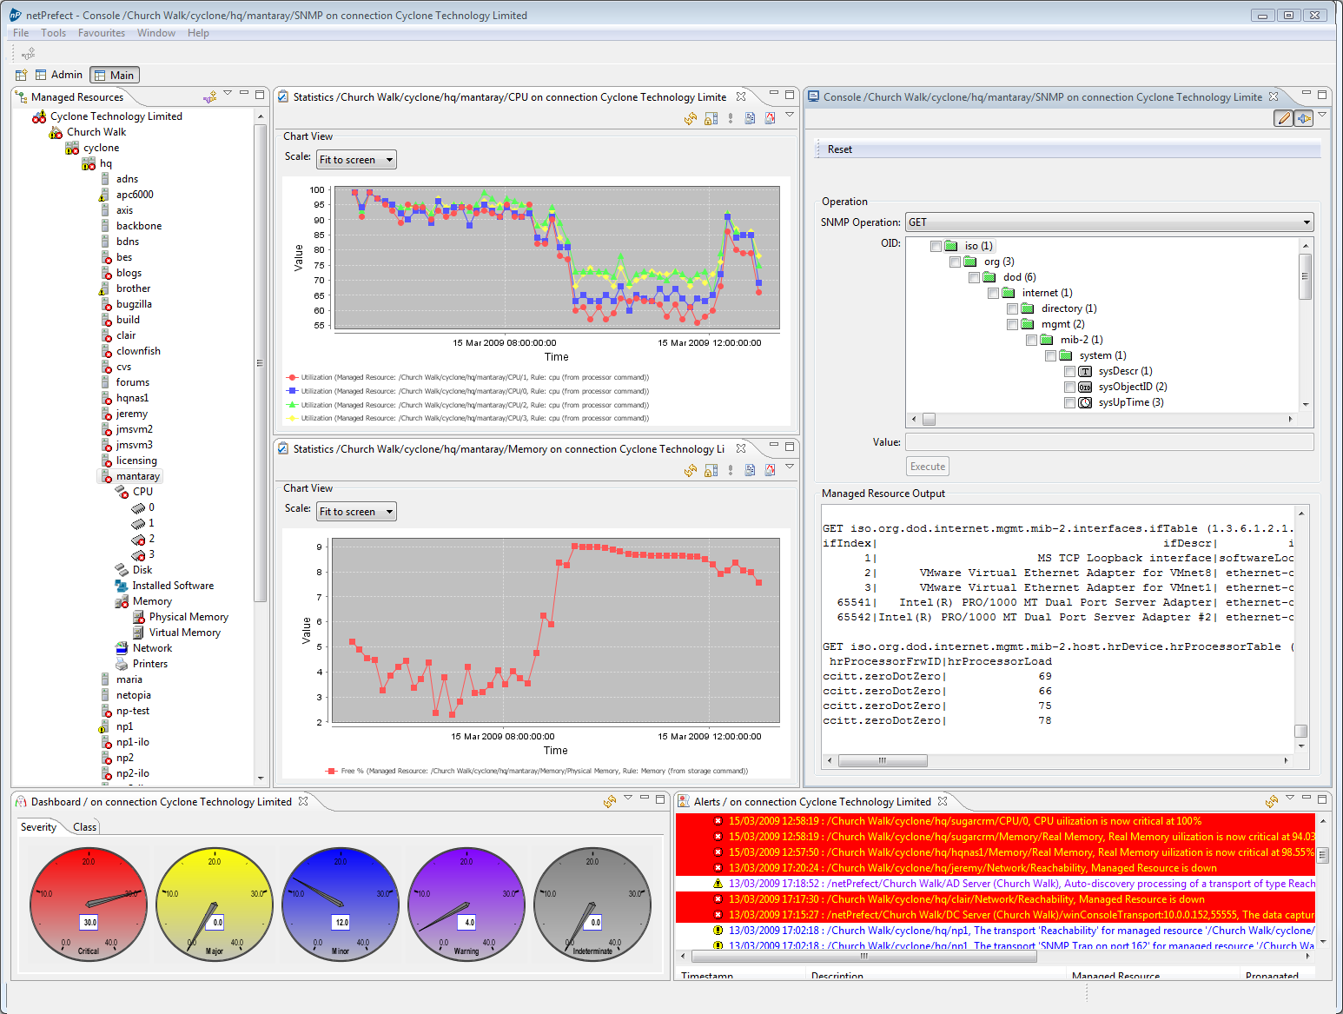Open the SNMP Operation GET dropdown

1109,222
